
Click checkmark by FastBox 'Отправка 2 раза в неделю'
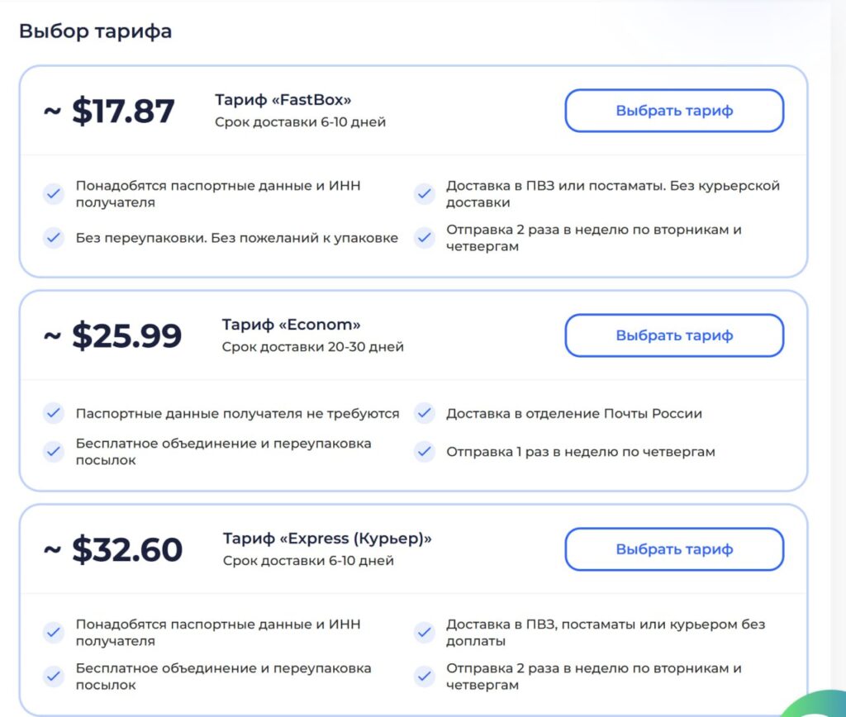click(x=425, y=237)
